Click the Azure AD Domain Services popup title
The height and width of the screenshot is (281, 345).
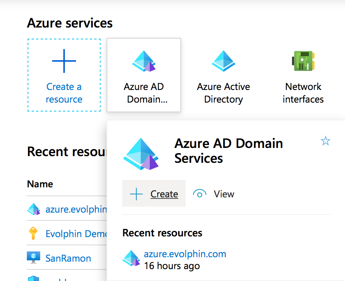pyautogui.click(x=229, y=151)
